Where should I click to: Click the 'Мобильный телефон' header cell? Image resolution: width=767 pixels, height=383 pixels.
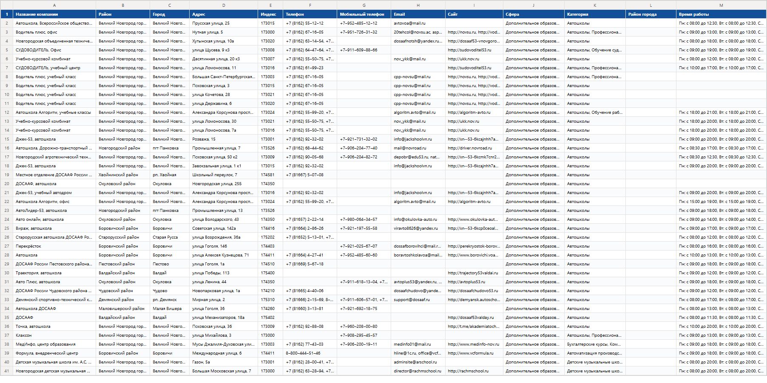[x=364, y=14]
